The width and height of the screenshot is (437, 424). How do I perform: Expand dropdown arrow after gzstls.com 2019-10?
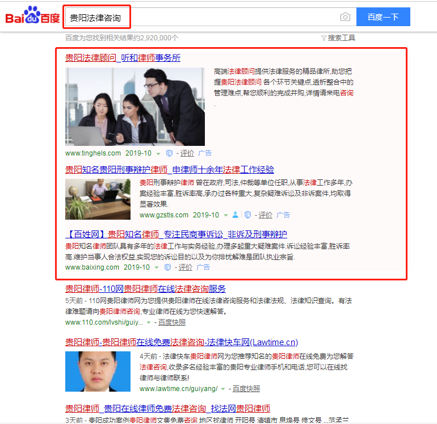point(225,216)
